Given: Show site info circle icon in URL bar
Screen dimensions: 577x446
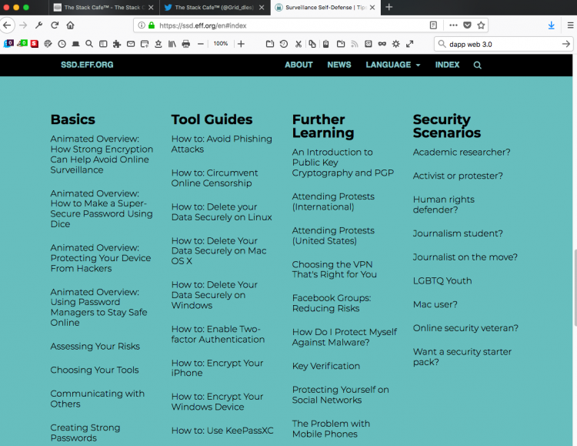Looking at the screenshot, I should [142, 25].
